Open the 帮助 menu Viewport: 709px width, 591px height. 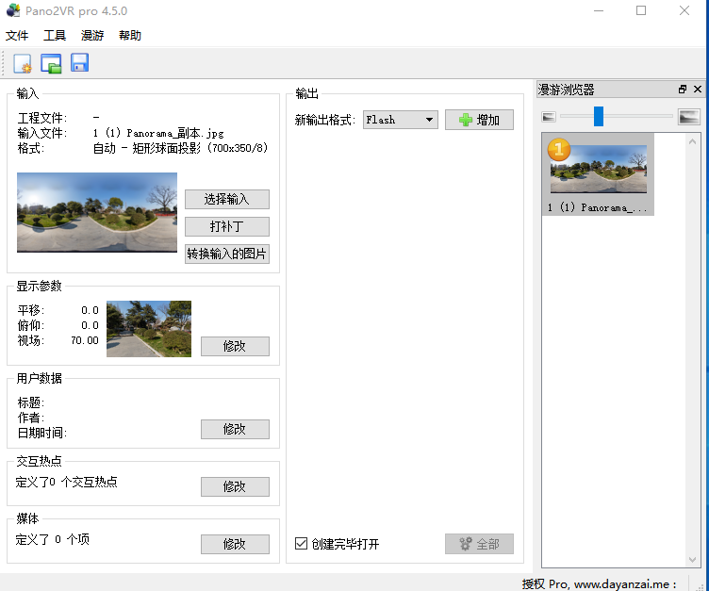pos(130,36)
